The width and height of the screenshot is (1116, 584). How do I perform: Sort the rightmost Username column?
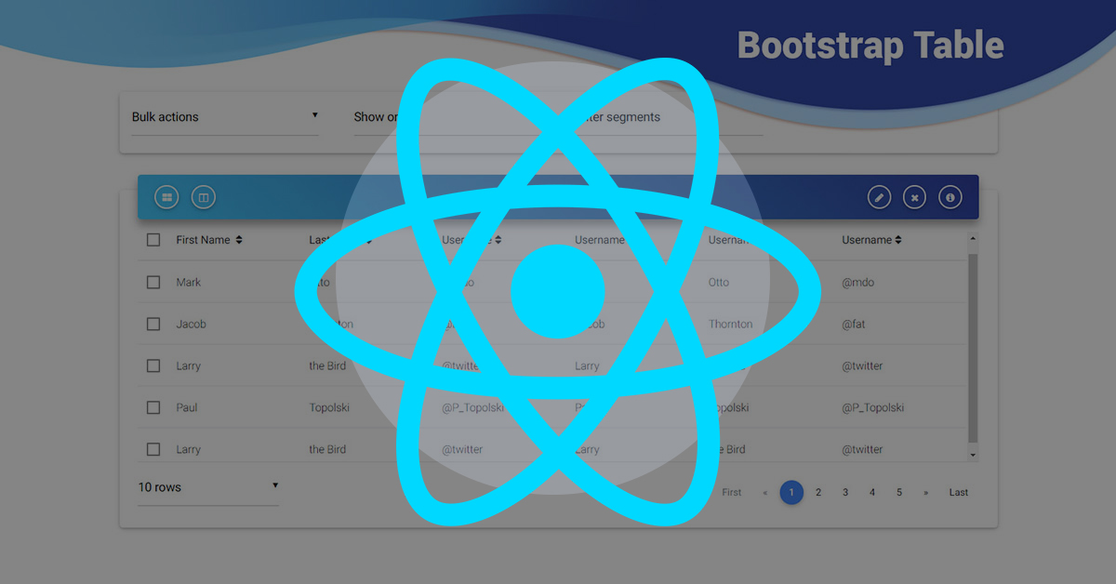click(x=897, y=239)
